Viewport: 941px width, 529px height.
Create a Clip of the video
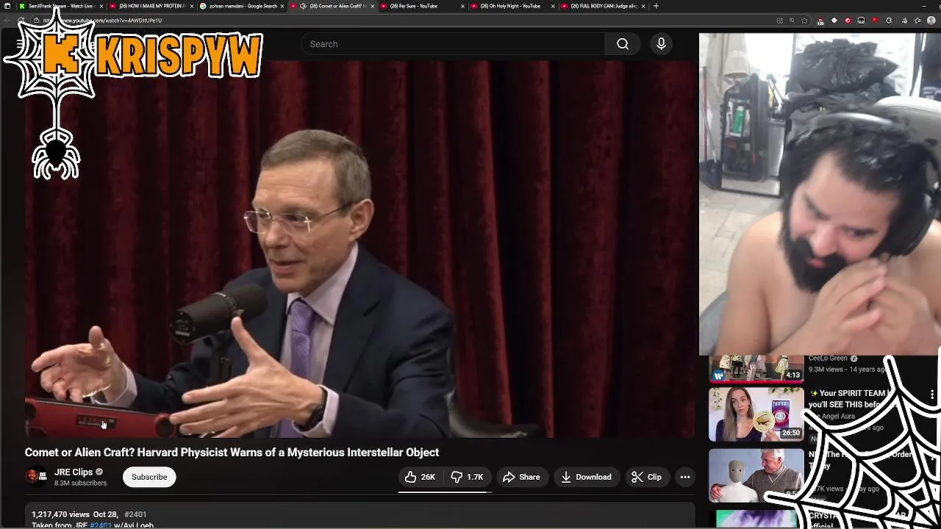click(646, 477)
